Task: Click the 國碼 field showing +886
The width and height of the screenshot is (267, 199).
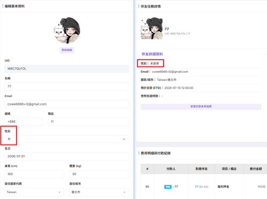Action: [x=23, y=121]
